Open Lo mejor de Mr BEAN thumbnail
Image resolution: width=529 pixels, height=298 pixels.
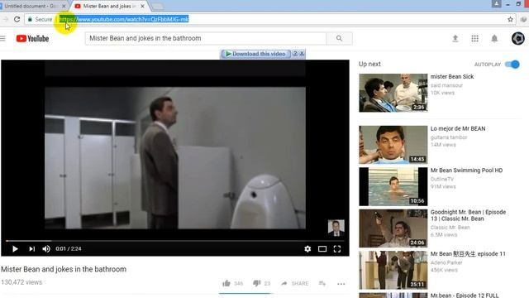pos(393,145)
